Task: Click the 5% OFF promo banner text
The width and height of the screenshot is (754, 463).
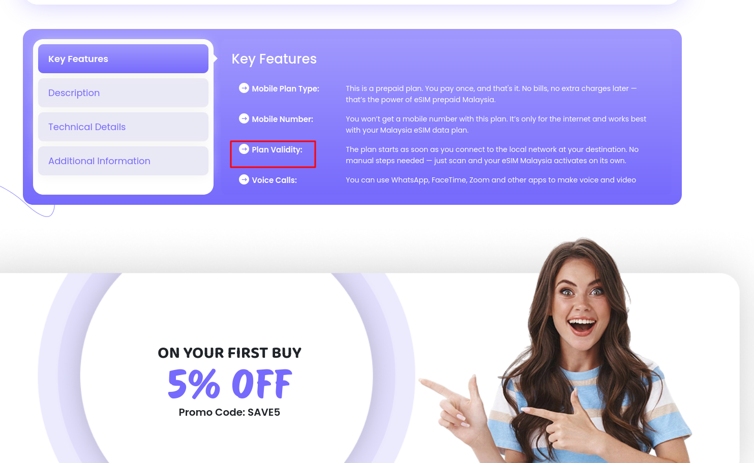Action: coord(230,384)
